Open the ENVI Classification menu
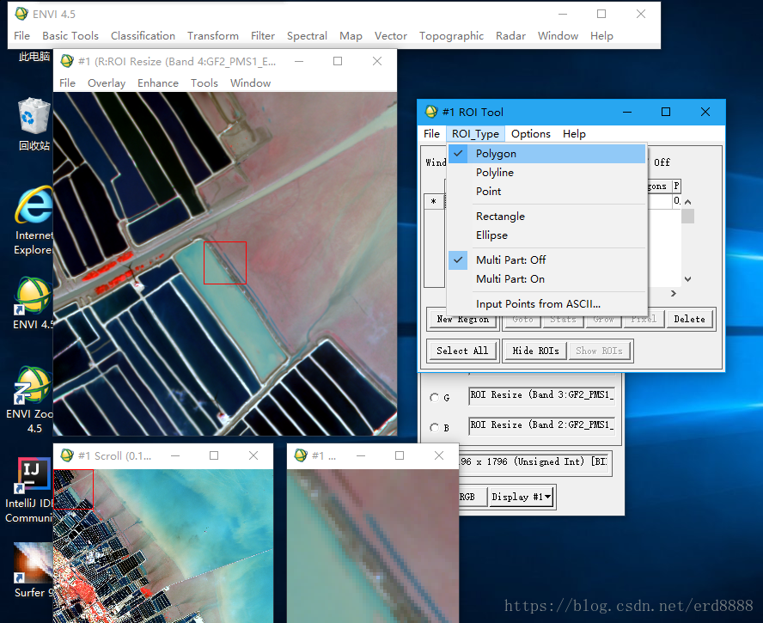This screenshot has height=623, width=763. pos(143,36)
